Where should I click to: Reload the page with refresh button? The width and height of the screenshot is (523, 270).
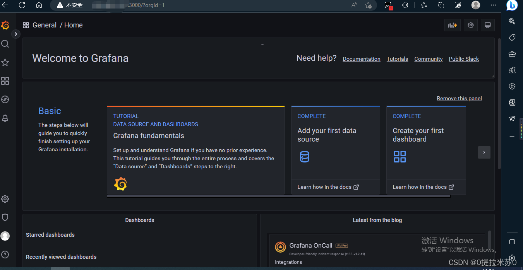point(22,5)
